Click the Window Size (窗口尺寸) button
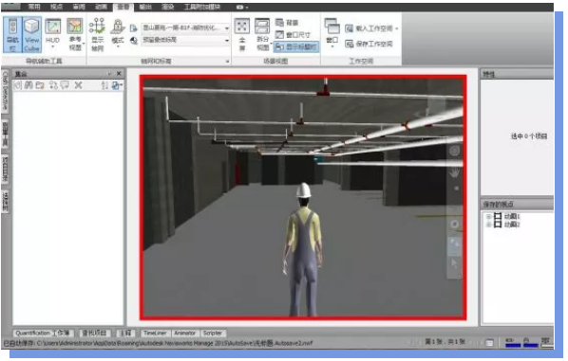This screenshot has width=568, height=361. (293, 35)
